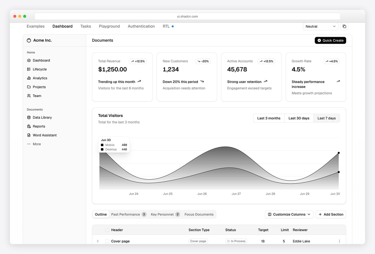
Task: Click the ui.shadcn.com address bar
Action: point(187,16)
